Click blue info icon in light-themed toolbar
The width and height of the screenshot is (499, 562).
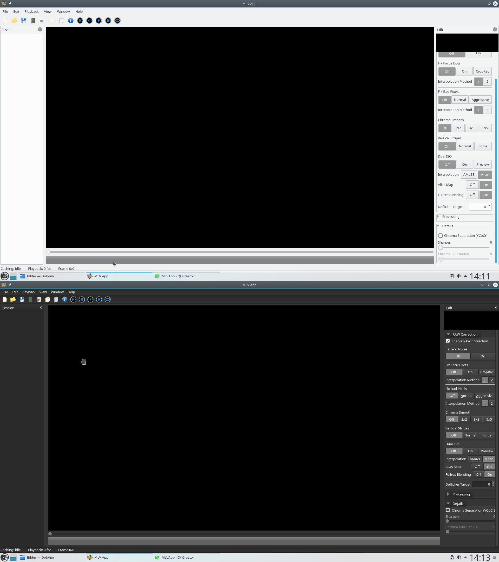coord(71,21)
